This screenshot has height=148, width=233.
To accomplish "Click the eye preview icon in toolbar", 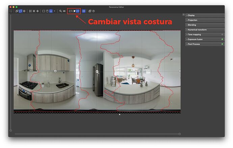I will click(64, 11).
